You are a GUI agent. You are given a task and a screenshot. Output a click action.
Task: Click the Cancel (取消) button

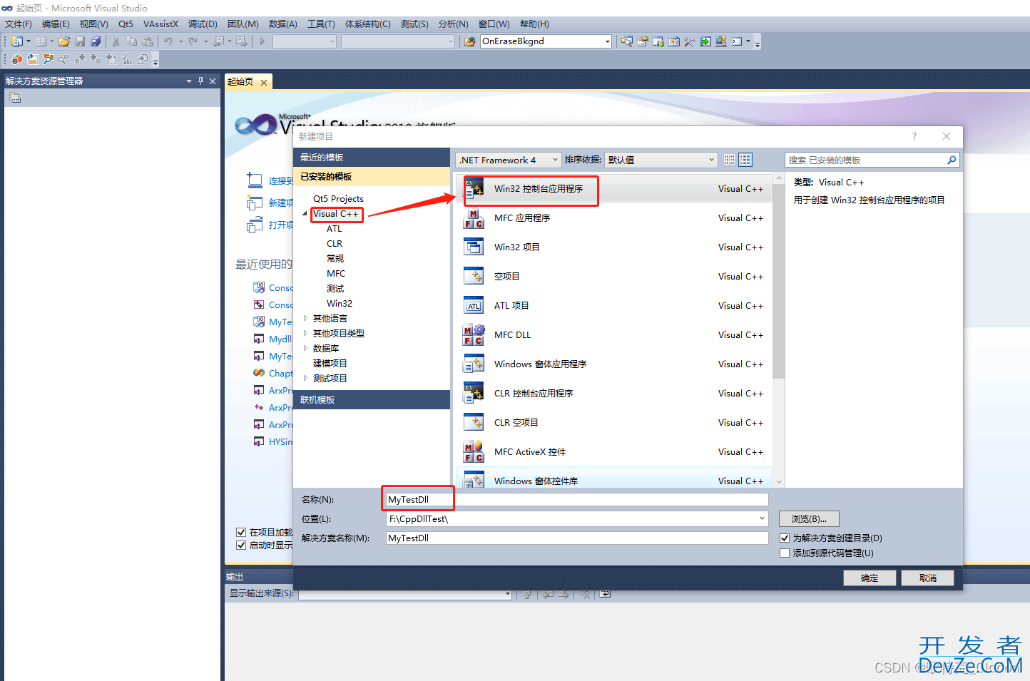pos(928,578)
